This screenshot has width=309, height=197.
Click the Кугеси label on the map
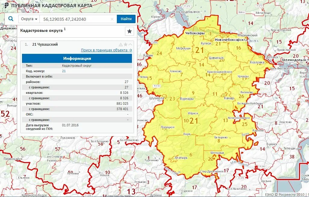(x=206, y=44)
